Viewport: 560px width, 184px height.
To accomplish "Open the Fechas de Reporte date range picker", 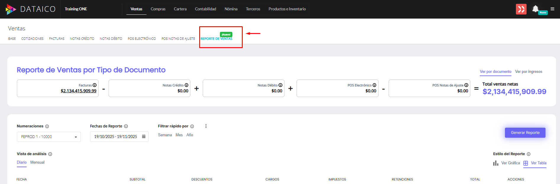I will tap(116, 137).
